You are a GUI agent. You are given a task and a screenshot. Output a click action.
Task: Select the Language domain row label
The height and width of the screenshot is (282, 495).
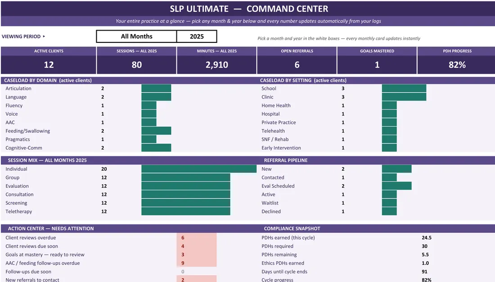[16, 97]
